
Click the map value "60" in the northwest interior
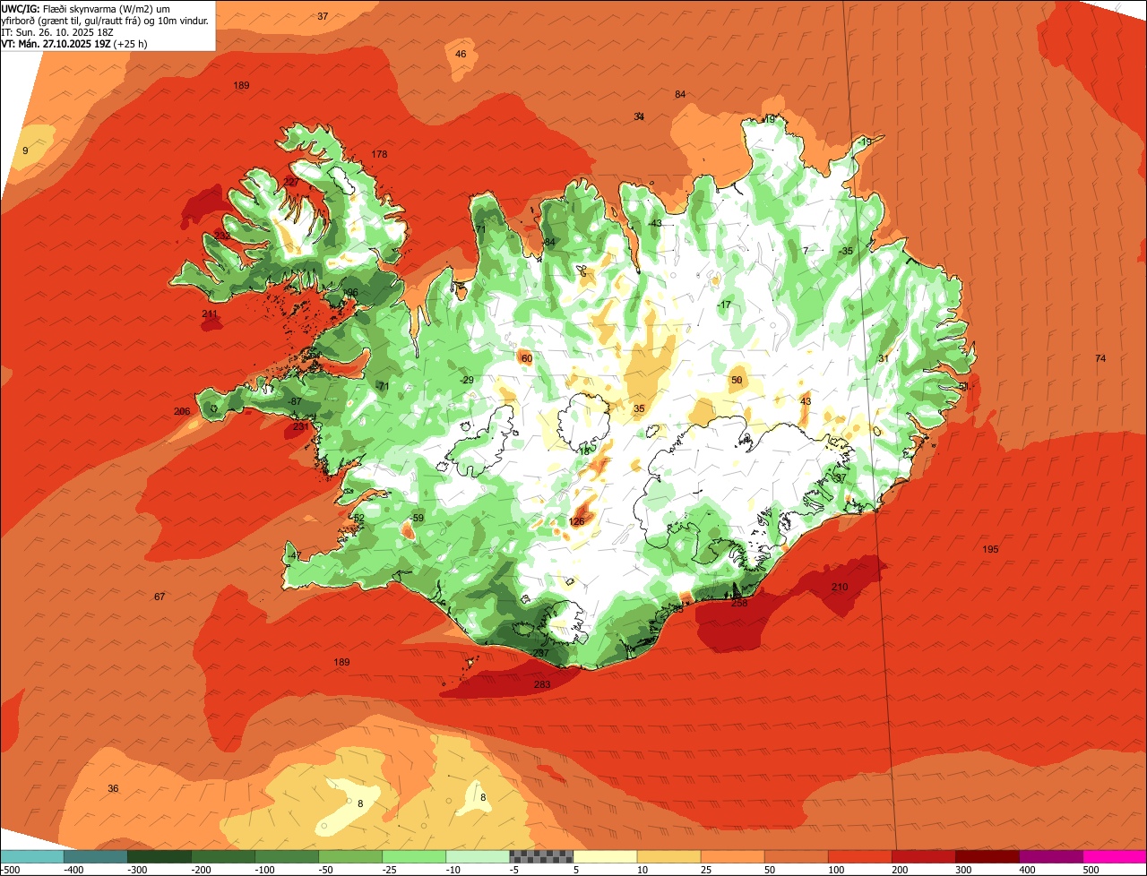[527, 358]
